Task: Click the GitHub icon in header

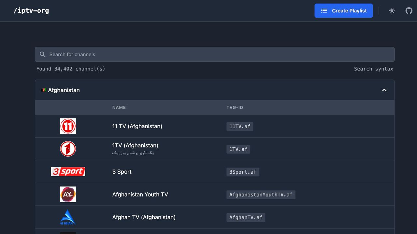Action: coord(409,11)
